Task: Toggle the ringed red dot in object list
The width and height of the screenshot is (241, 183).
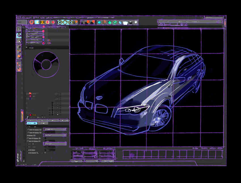Action: [43, 43]
